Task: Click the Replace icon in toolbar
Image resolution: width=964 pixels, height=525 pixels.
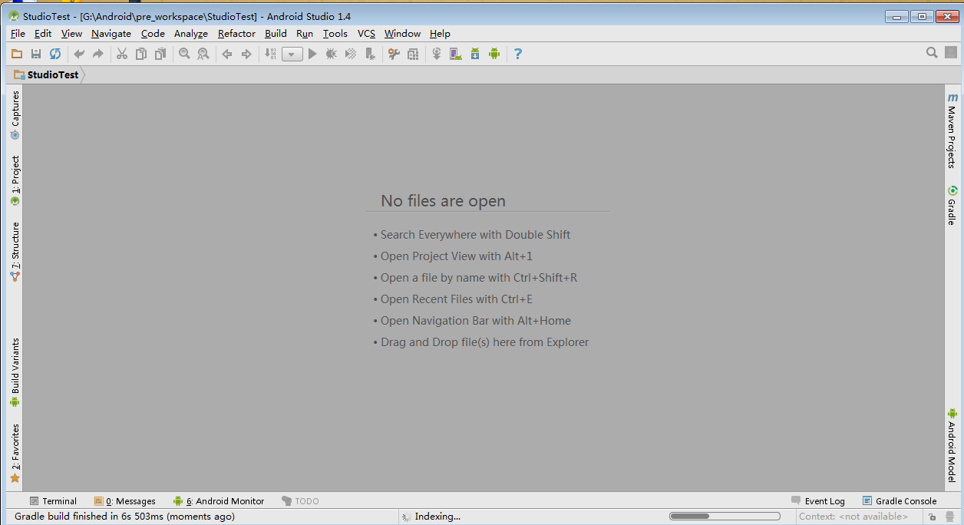Action: click(x=203, y=54)
